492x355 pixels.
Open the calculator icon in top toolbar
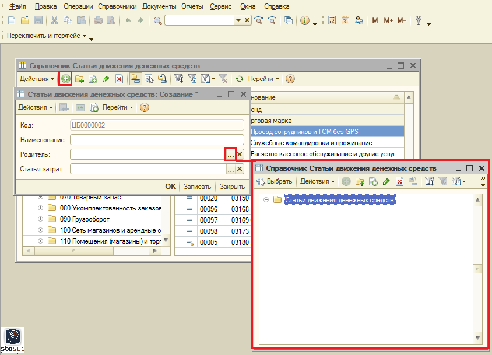(332, 20)
